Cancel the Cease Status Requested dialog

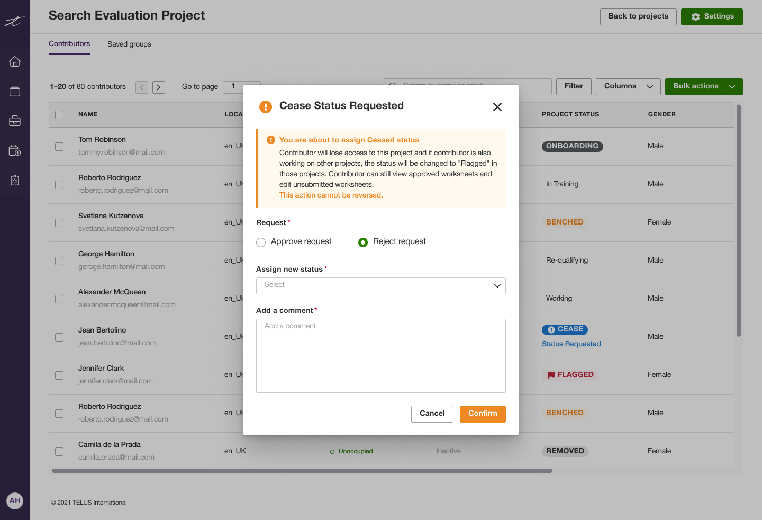[432, 414]
